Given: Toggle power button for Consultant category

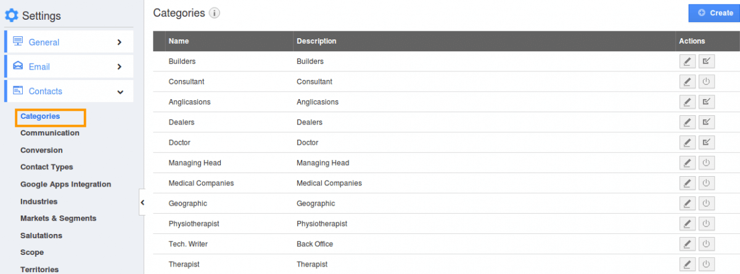Looking at the screenshot, I should pyautogui.click(x=707, y=82).
